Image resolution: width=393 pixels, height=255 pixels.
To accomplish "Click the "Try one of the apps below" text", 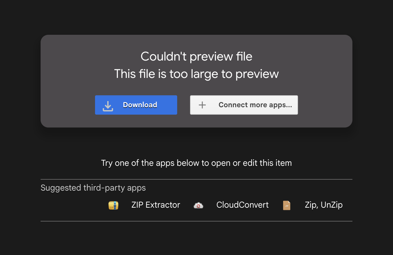I will 196,163.
